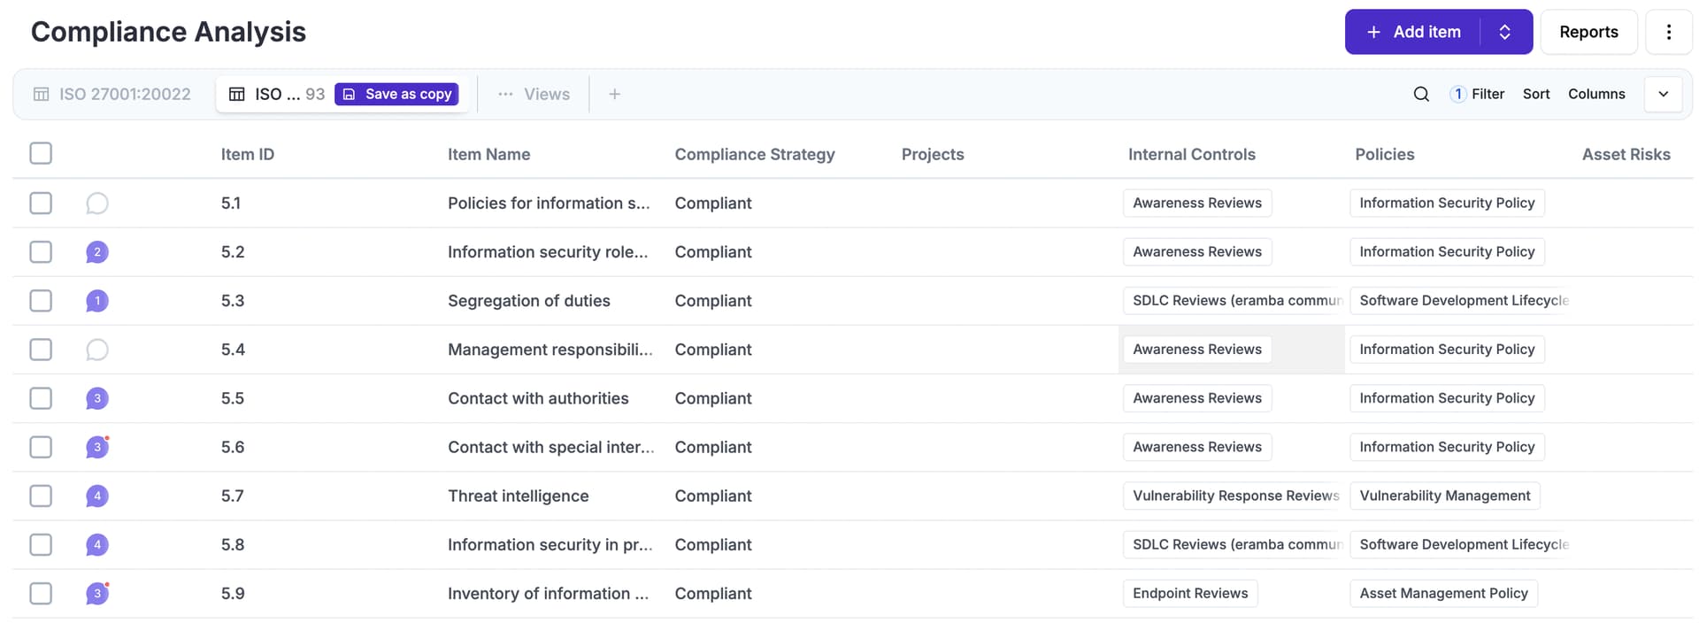Check the box for row 5.2
1699x623 pixels.
click(41, 251)
